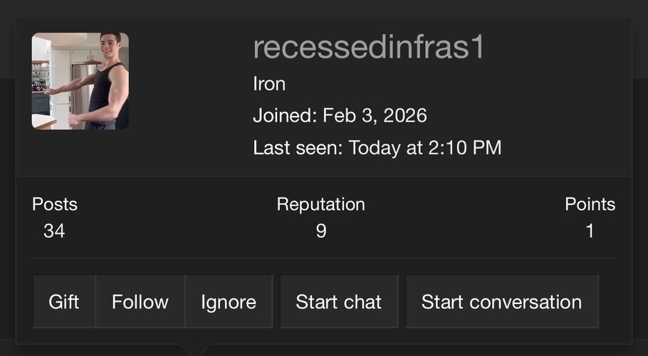
Task: Follow recessedinfras1
Action: click(140, 301)
